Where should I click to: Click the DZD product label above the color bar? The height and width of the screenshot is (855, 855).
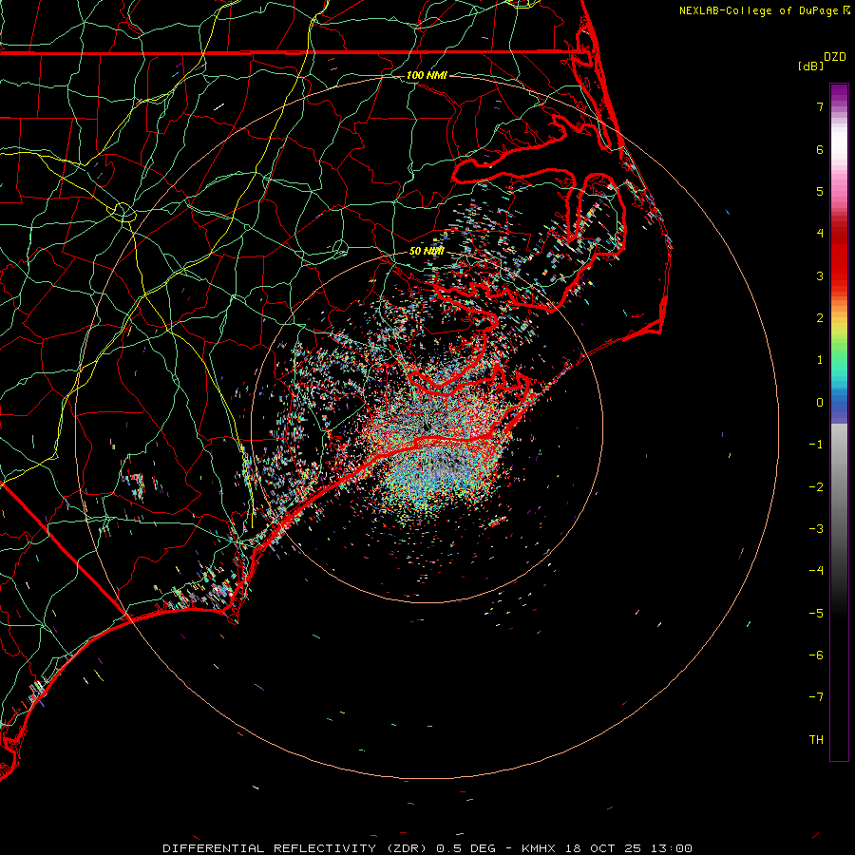point(835,57)
